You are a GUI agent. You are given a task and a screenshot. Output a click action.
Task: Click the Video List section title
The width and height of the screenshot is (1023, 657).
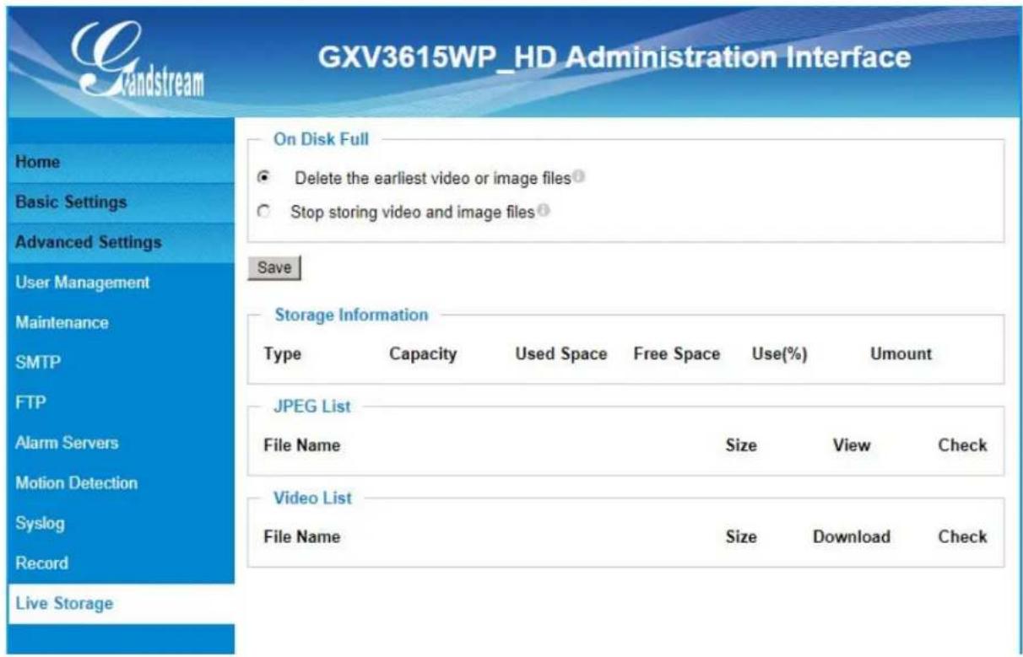point(313,498)
